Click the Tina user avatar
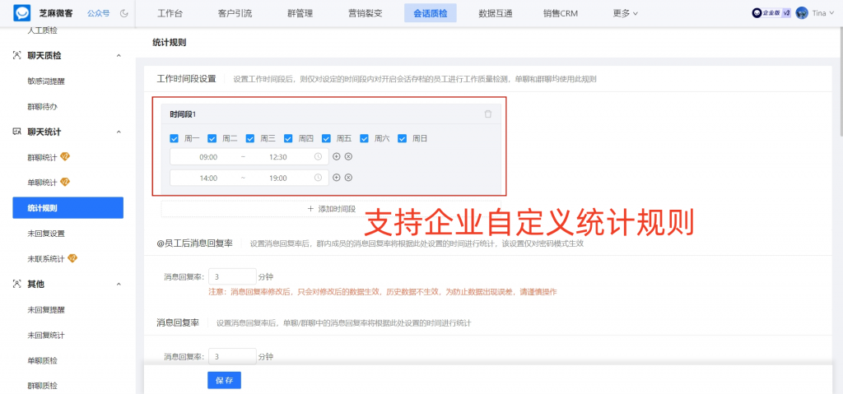Screen dimensions: 843x394 (802, 13)
